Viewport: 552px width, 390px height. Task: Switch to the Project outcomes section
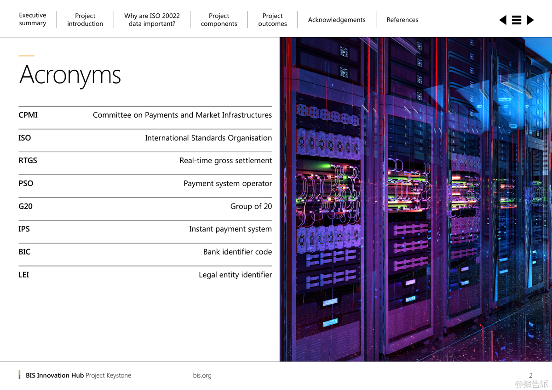point(272,20)
